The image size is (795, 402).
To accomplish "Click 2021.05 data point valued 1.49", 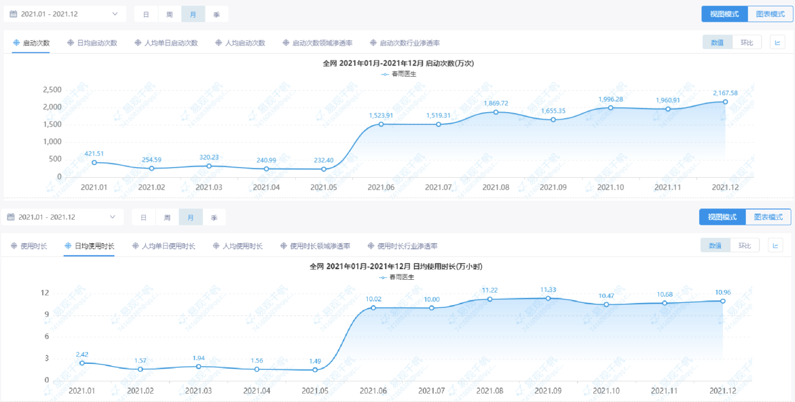I will click(x=315, y=370).
